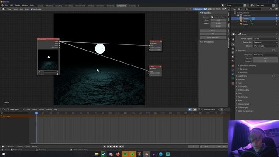Open the Window menu
Image resolution: width=279 pixels, height=157 pixels.
pyautogui.click(x=25, y=5)
